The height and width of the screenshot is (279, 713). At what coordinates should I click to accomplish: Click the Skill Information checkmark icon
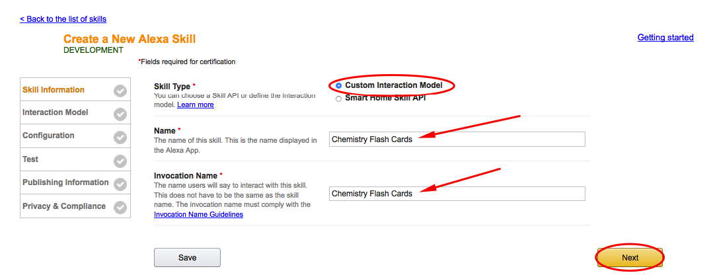pyautogui.click(x=120, y=91)
